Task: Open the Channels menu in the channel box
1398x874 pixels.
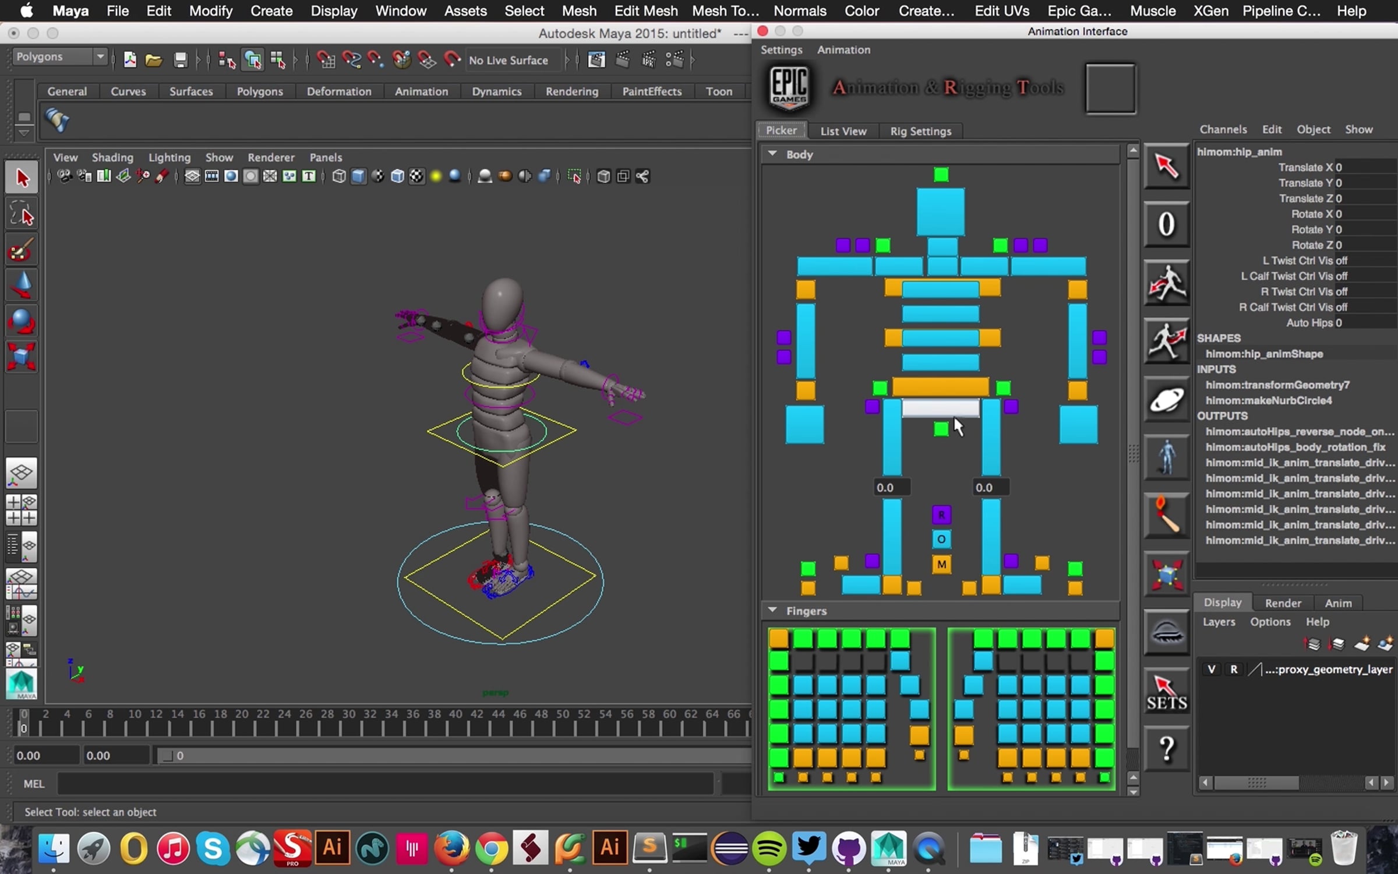Action: [1223, 129]
